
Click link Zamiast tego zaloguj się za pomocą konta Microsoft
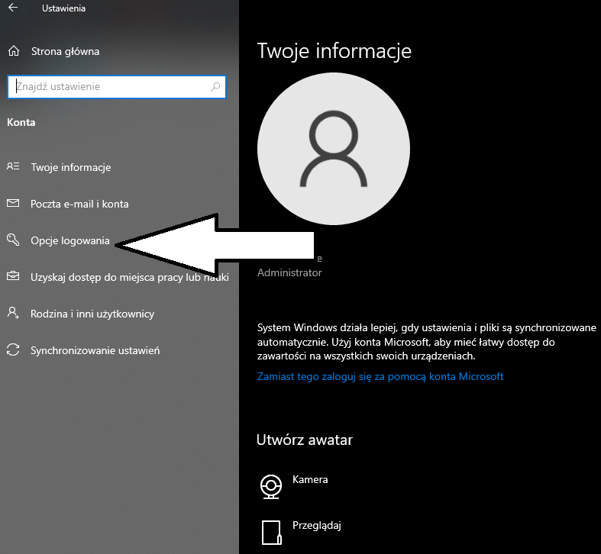pos(380,377)
